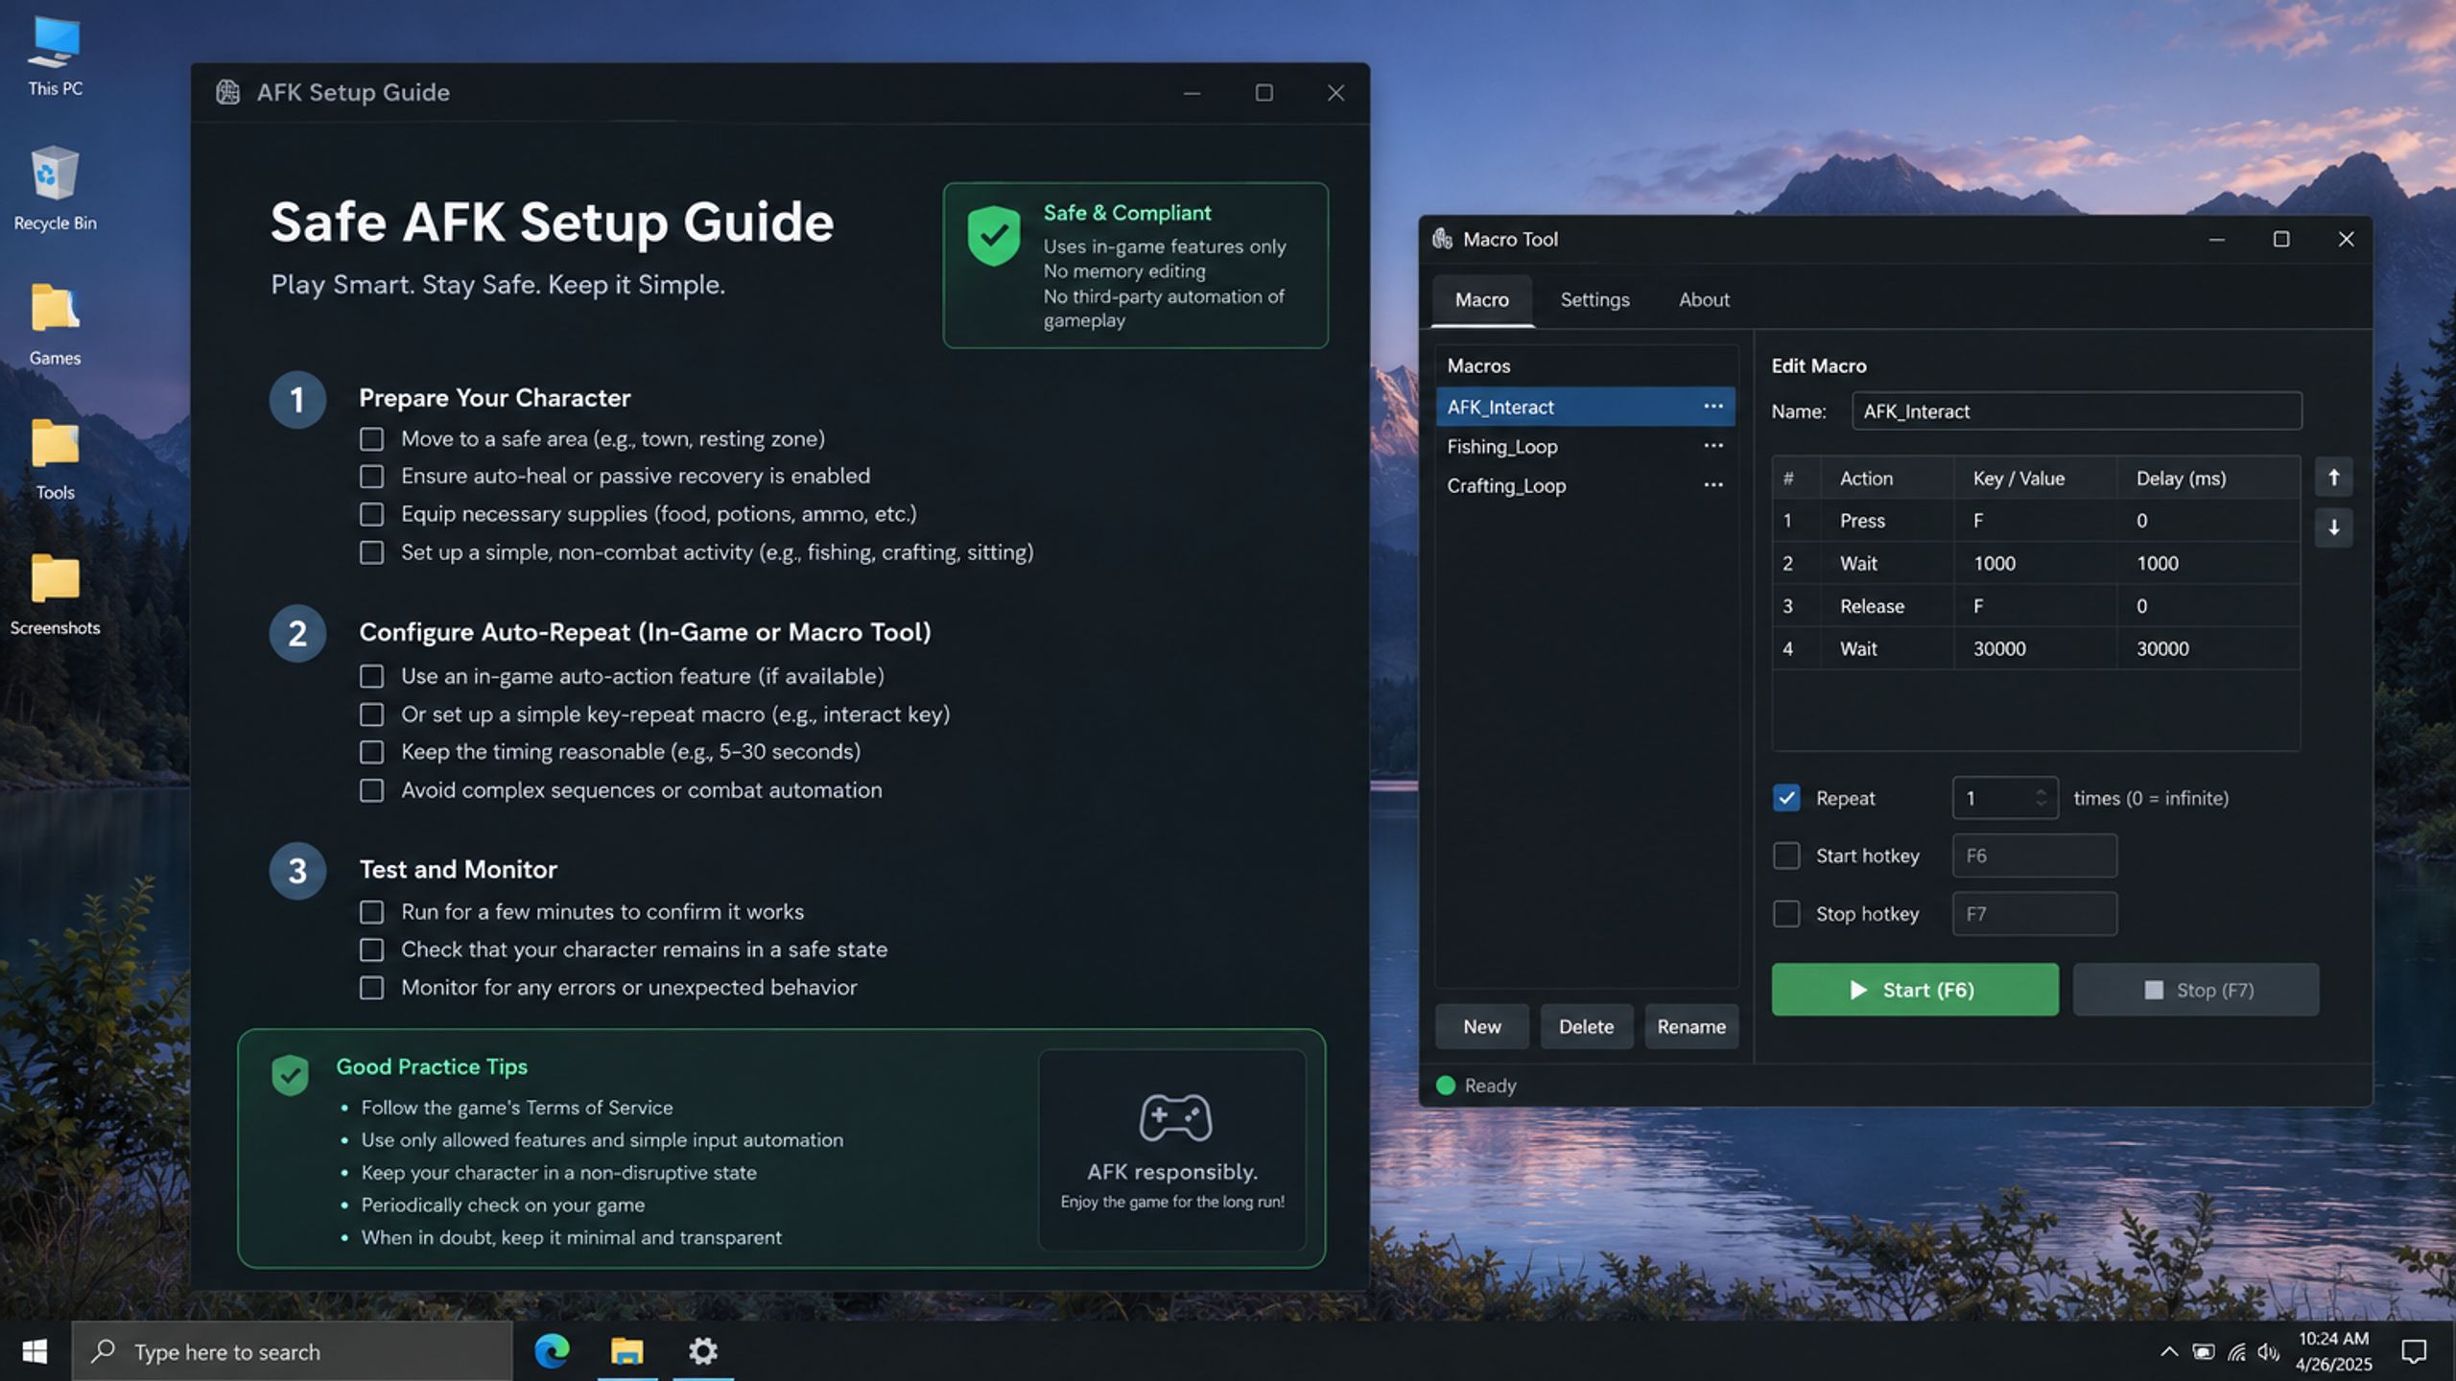This screenshot has height=1381, width=2456.
Task: Check 'Run for a few minutes' item
Action: click(371, 912)
